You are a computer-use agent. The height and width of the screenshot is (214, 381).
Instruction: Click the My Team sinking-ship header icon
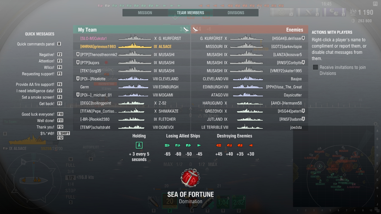186,29
